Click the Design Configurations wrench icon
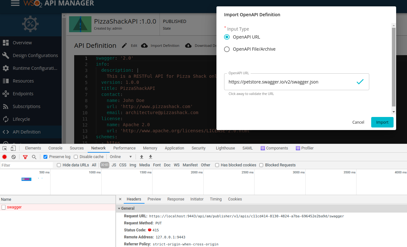The height and width of the screenshot is (247, 407). click(5, 55)
